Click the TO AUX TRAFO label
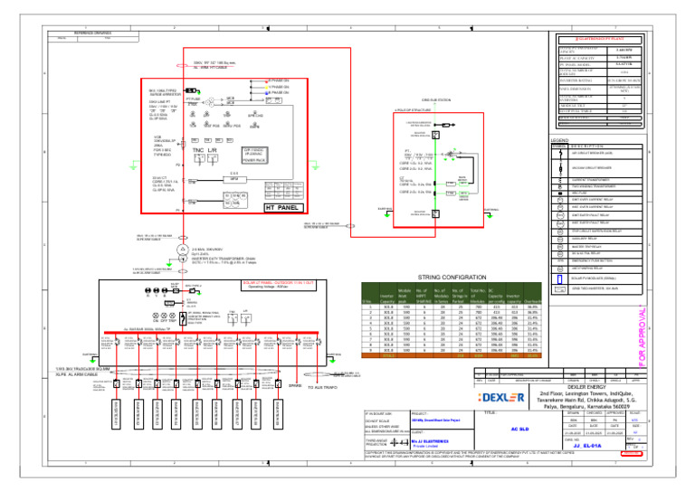 (x=322, y=387)
